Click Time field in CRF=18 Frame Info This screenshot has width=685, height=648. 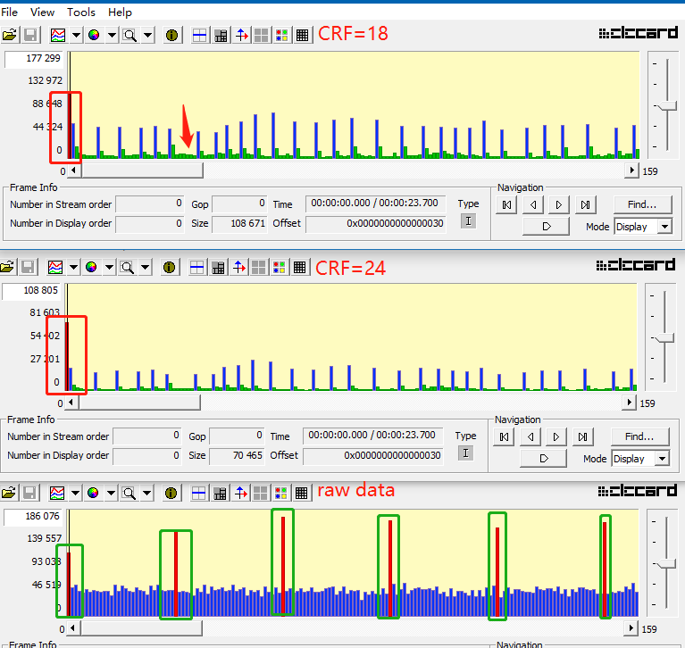[x=375, y=204]
